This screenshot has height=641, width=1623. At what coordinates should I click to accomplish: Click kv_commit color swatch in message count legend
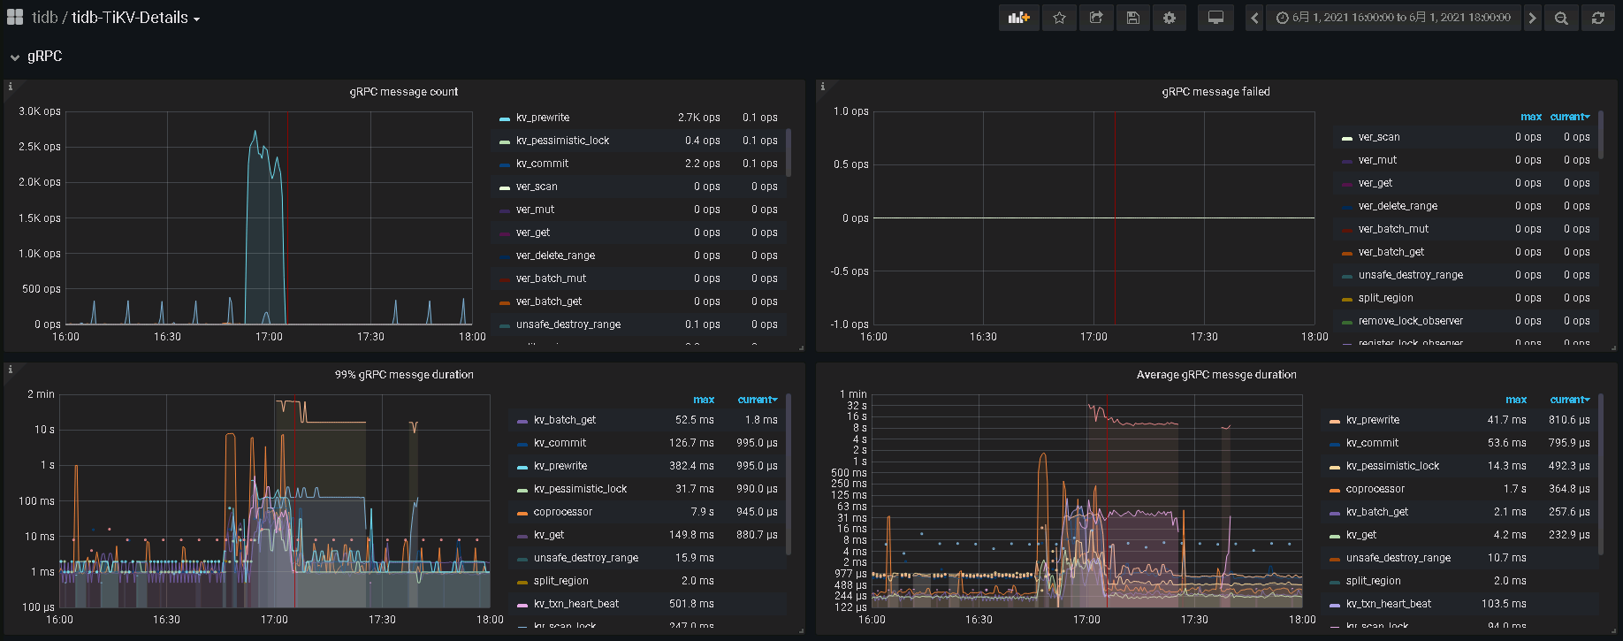(x=505, y=164)
